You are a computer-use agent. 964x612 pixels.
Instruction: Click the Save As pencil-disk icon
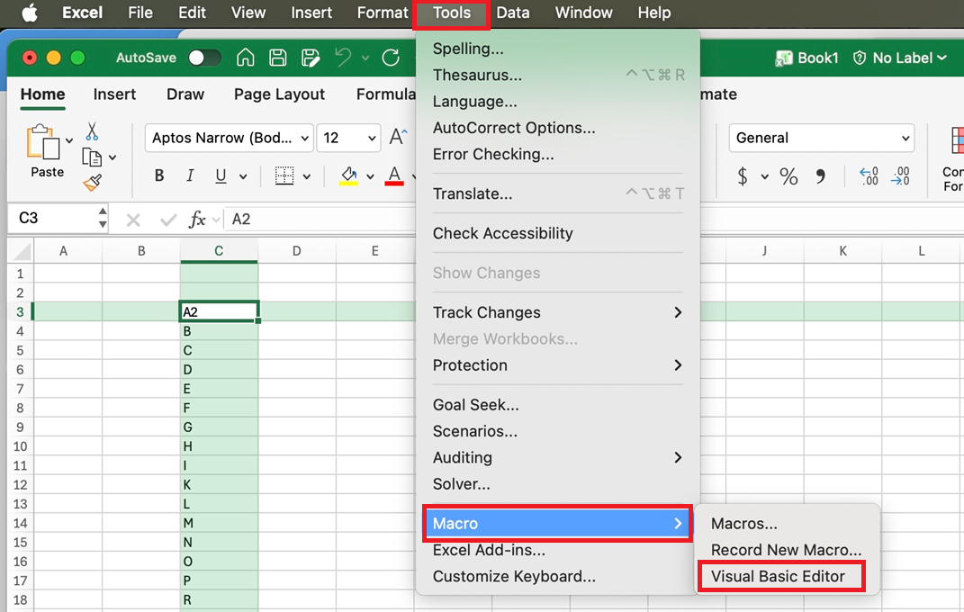coord(311,58)
